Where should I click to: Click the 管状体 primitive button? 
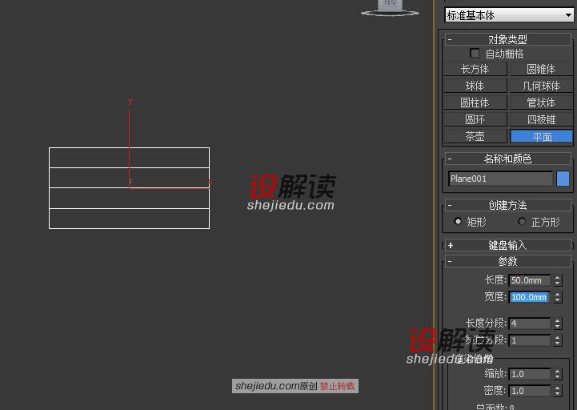click(541, 102)
